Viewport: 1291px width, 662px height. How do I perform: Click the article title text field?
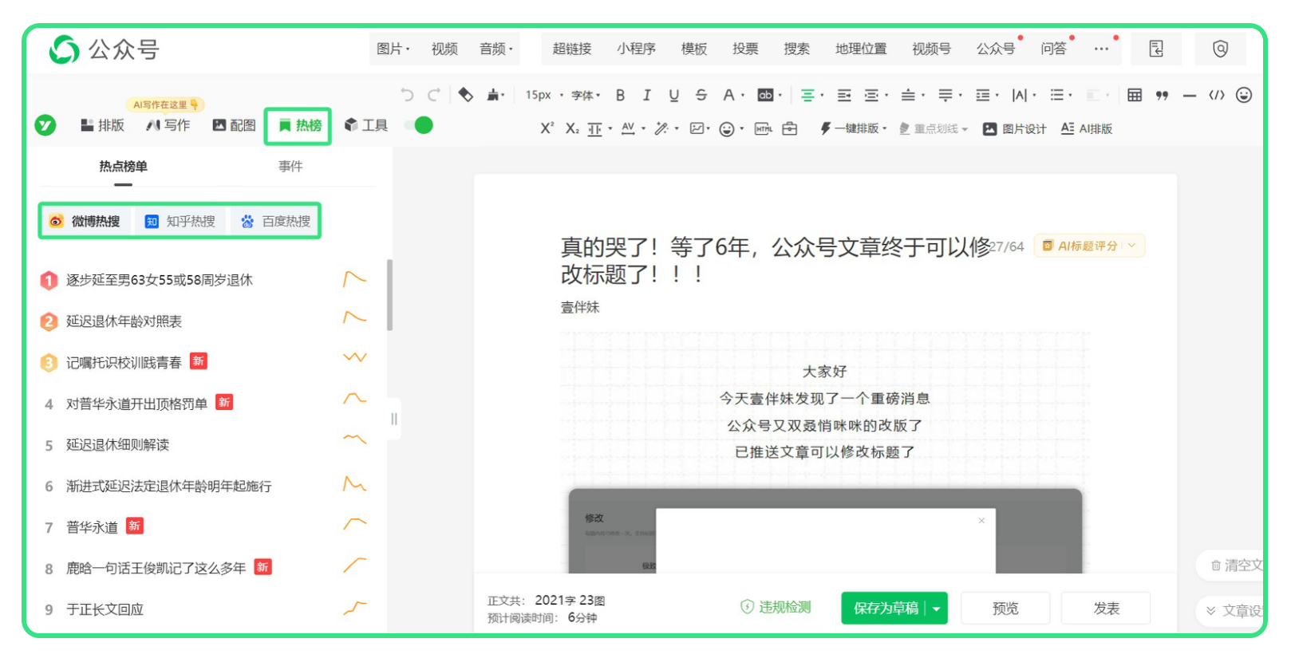tap(775, 260)
